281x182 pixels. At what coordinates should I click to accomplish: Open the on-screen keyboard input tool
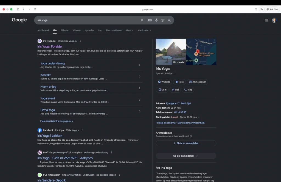(x=150, y=20)
